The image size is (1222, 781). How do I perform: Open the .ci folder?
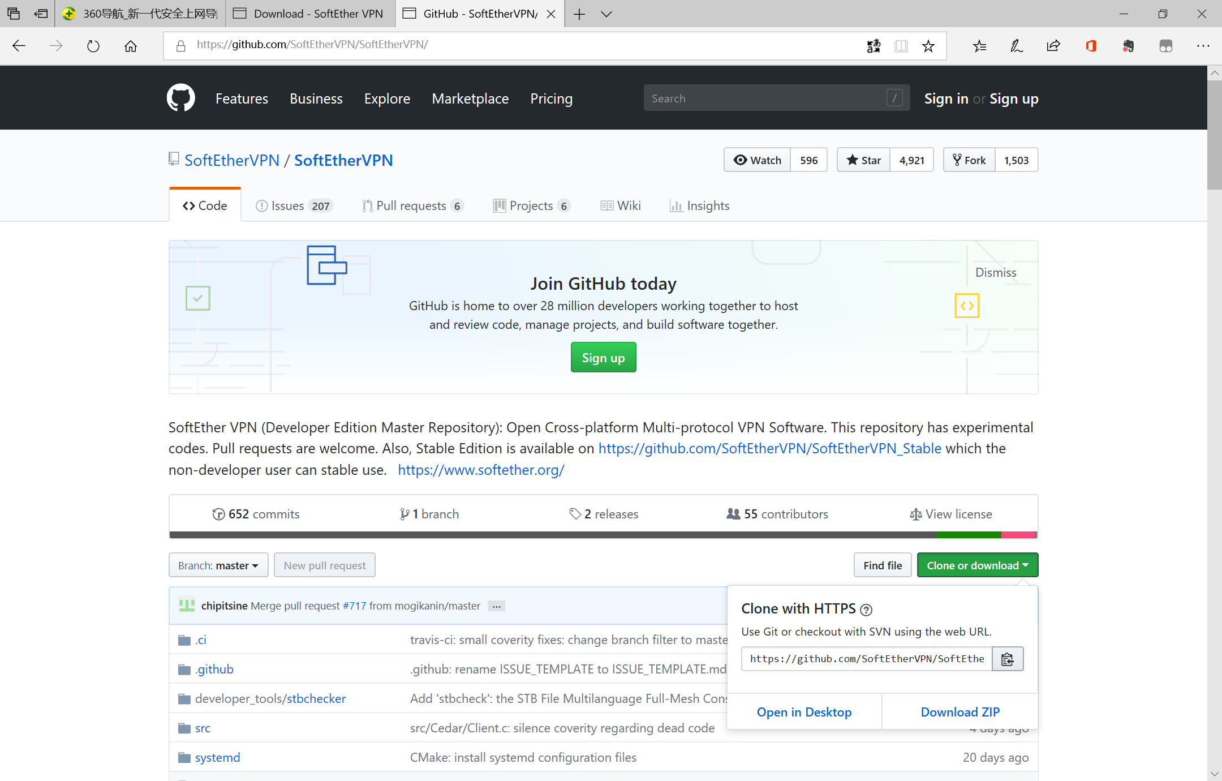(x=201, y=640)
